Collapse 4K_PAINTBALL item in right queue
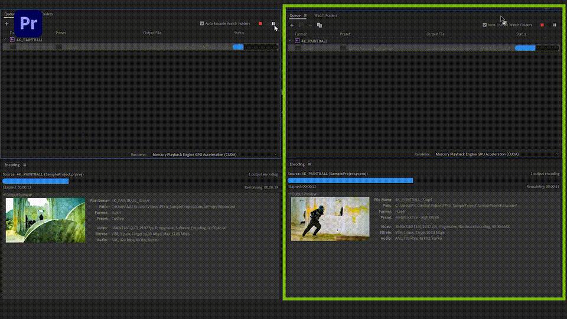Image resolution: width=567 pixels, height=319 pixels. click(x=290, y=41)
